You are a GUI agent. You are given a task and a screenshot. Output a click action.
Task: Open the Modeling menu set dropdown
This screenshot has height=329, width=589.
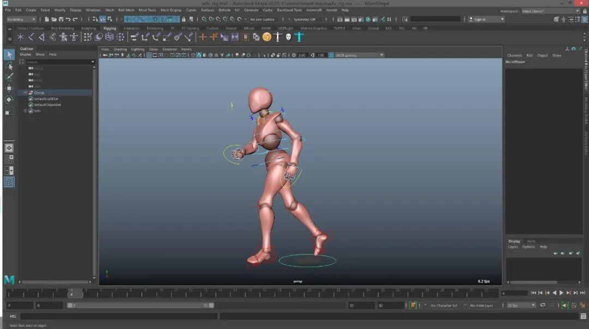[x=21, y=19]
